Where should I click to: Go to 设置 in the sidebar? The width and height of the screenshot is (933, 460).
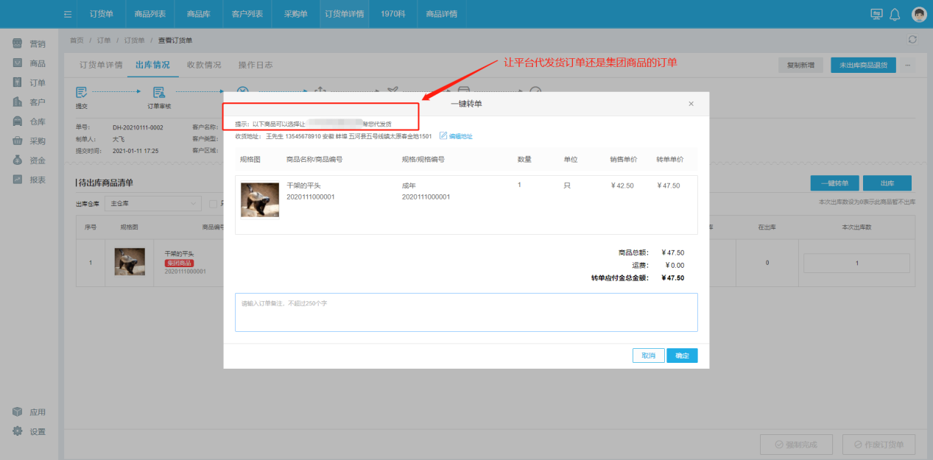pos(29,431)
